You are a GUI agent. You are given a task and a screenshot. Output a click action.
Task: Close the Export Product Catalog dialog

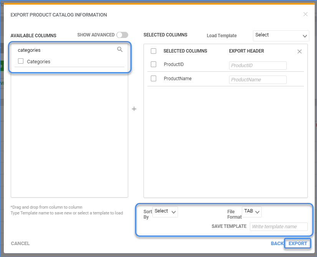click(x=305, y=14)
